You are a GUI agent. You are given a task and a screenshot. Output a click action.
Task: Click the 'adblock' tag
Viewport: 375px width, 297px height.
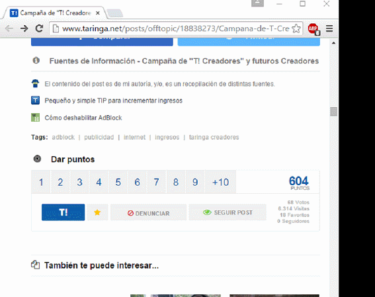tap(63, 138)
